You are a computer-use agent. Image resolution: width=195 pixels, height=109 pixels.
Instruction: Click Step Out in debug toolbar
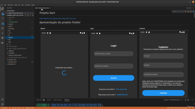click(183, 12)
